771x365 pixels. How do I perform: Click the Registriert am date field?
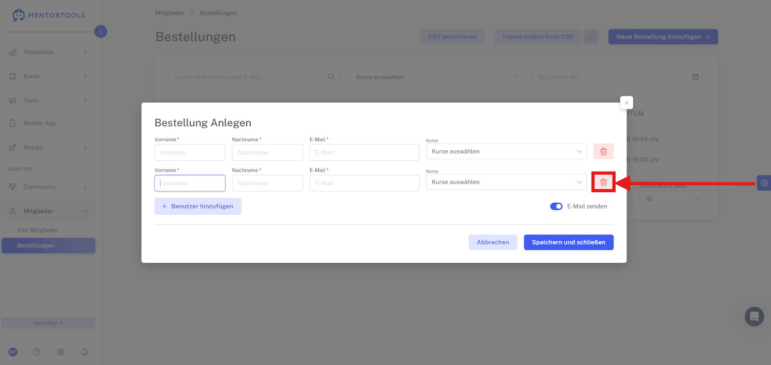tap(619, 77)
